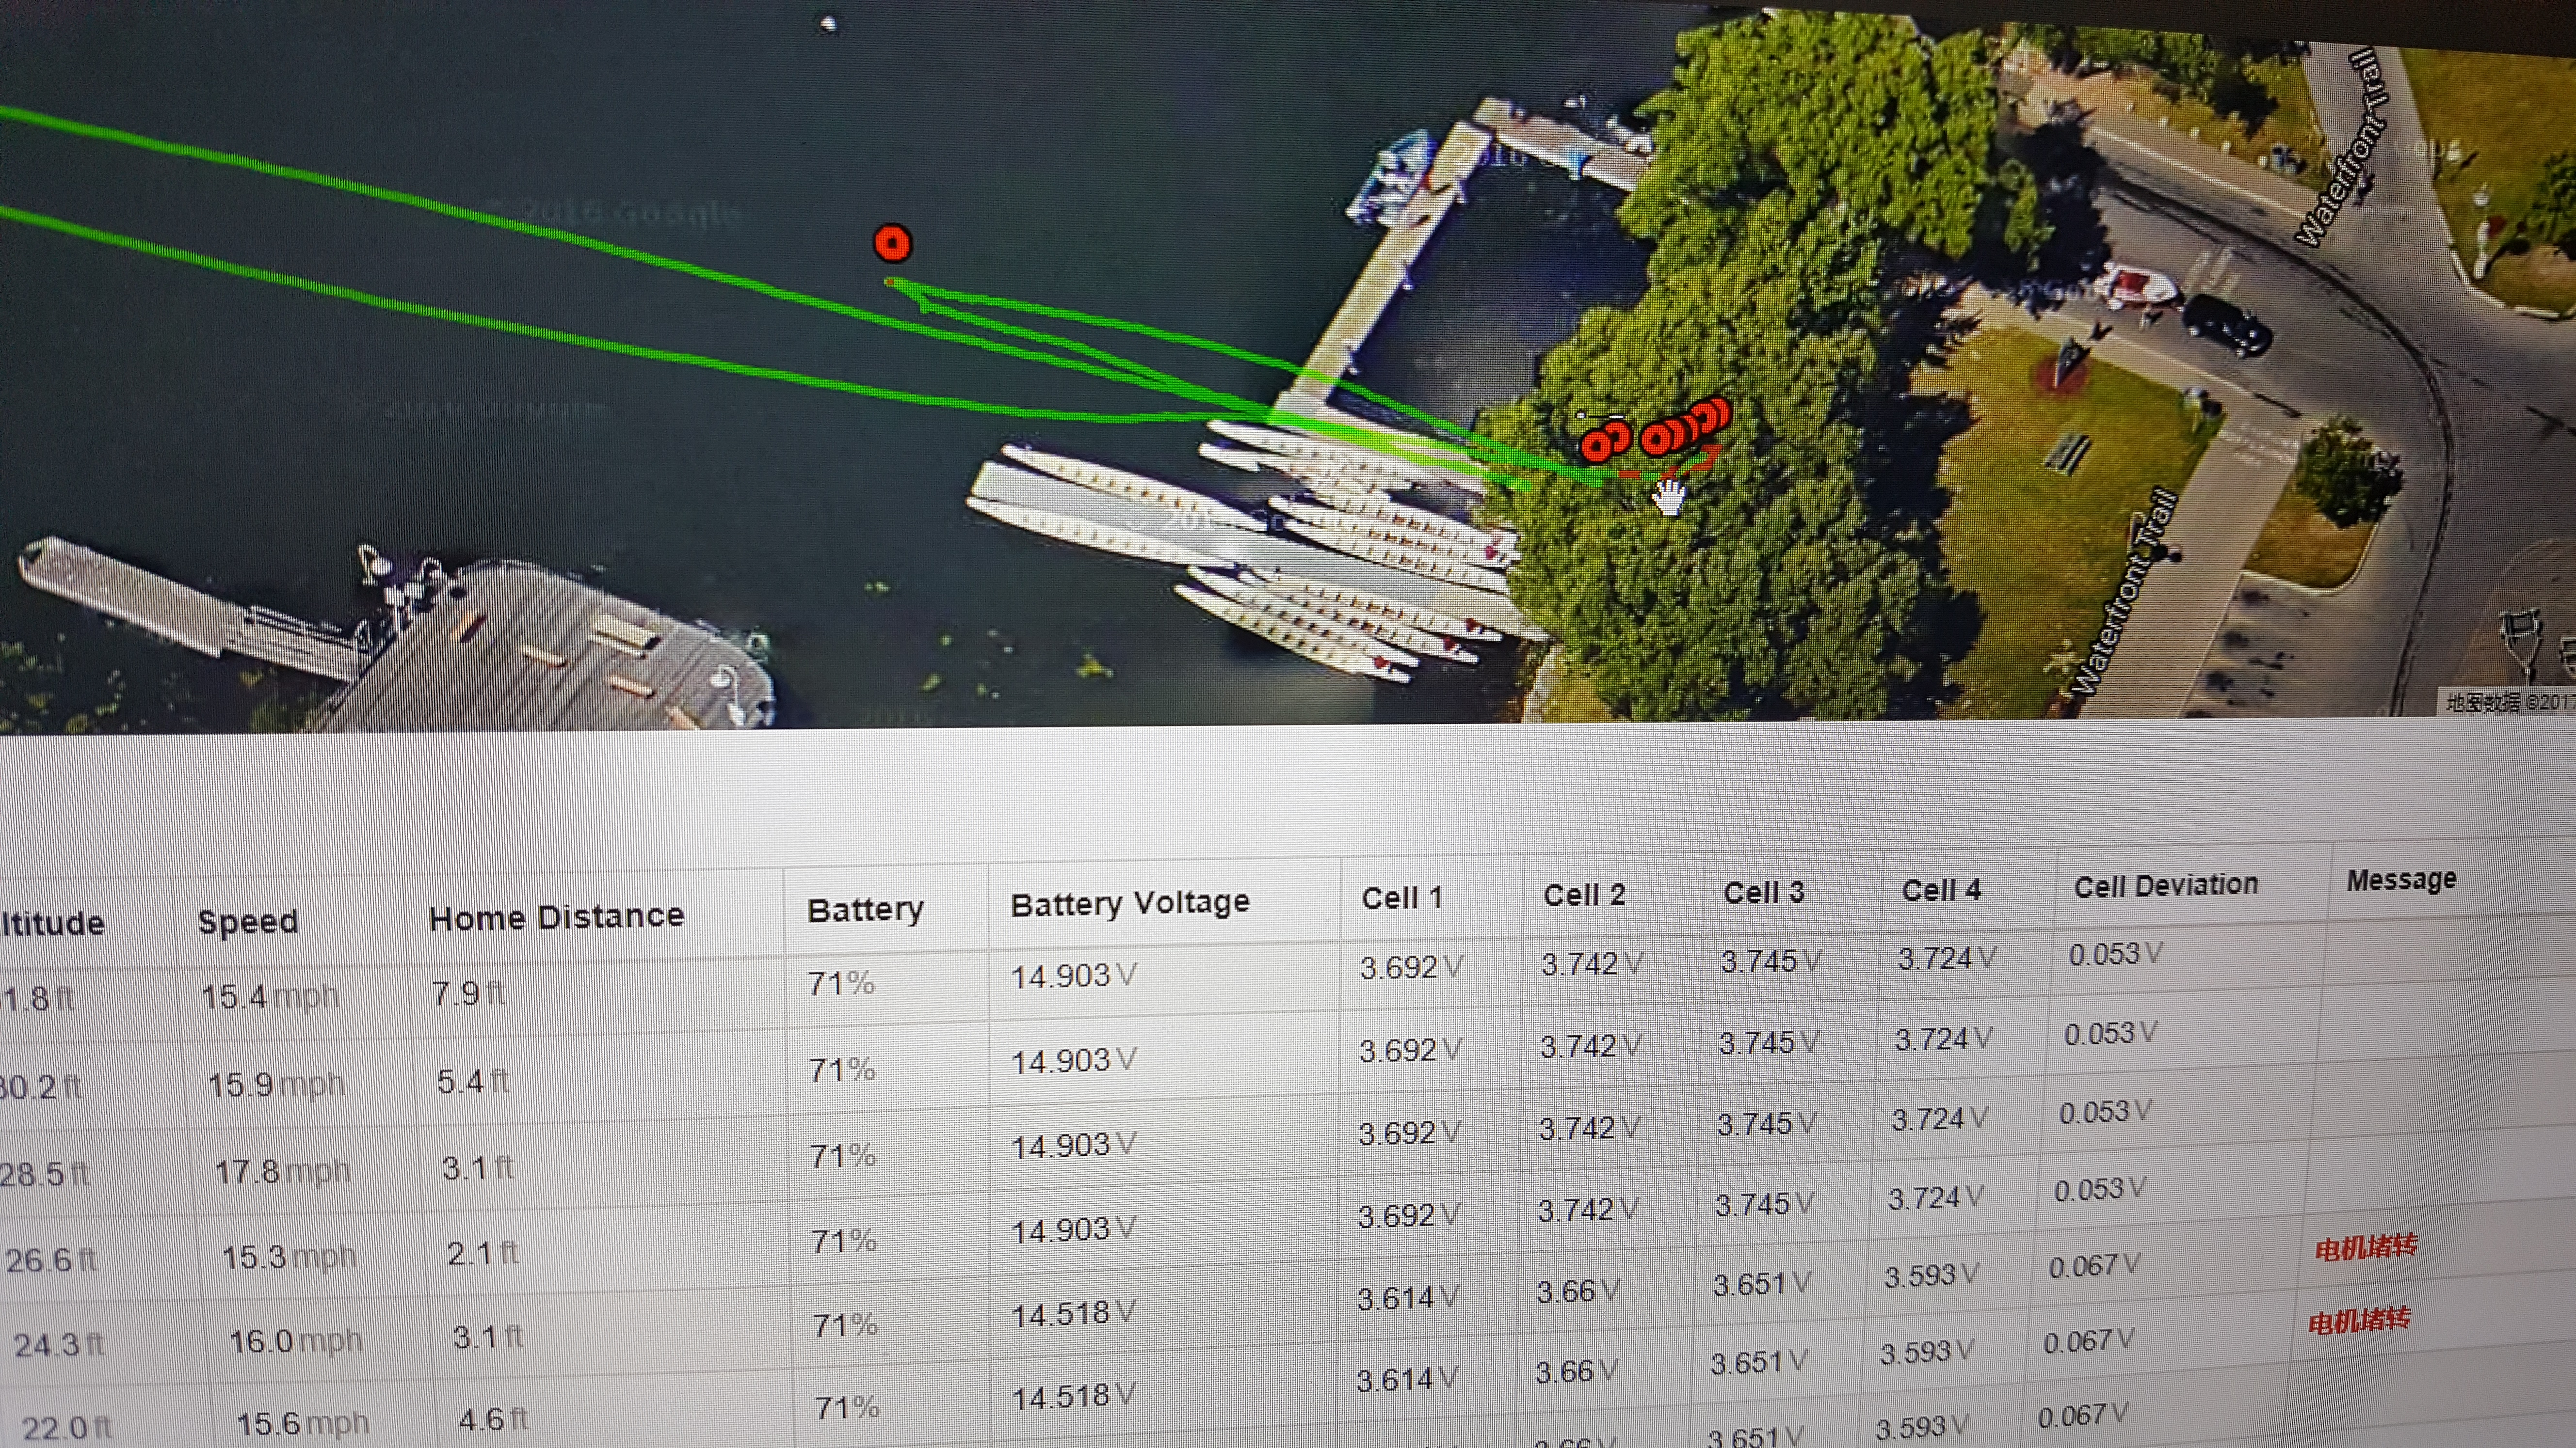Click the Battery Voltage column header
Screen dimensions: 2576x1448
click(x=1130, y=903)
